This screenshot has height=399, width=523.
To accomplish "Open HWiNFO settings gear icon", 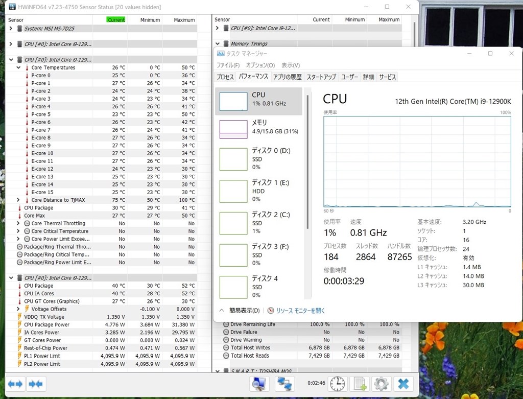I will (381, 384).
